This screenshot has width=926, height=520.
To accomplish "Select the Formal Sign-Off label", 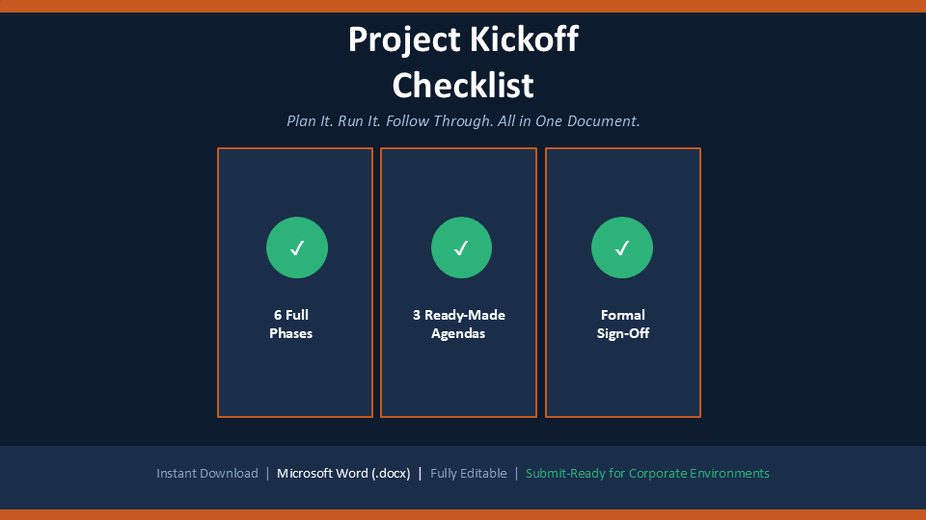I will (622, 325).
